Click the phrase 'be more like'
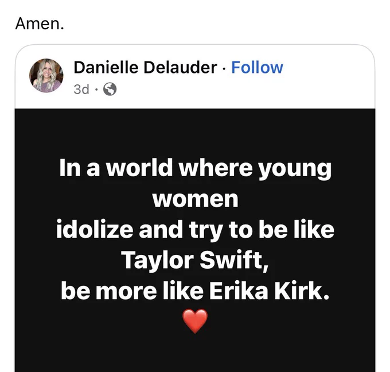 coord(132,291)
